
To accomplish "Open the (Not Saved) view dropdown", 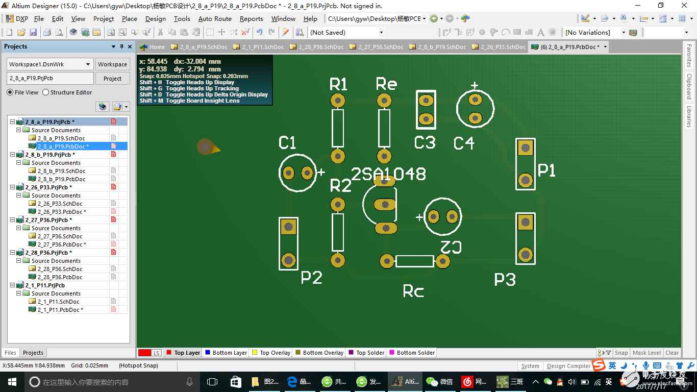I will point(381,32).
